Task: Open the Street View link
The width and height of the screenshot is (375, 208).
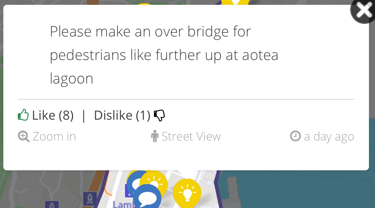Action: coord(191,137)
